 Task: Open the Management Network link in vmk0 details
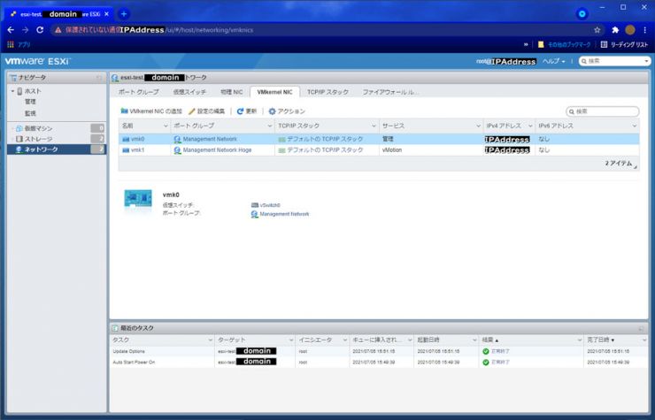tap(284, 214)
